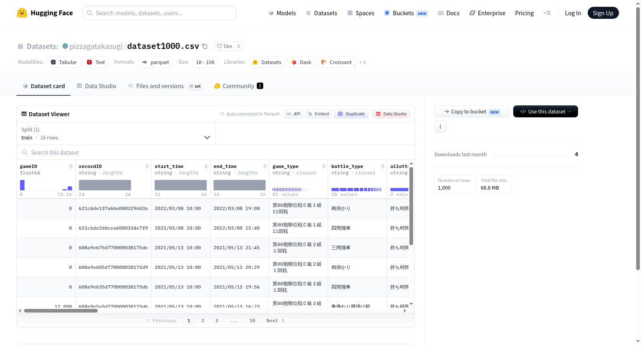Click the API button in Dataset Viewer
This screenshot has height=345, width=641.
293,114
